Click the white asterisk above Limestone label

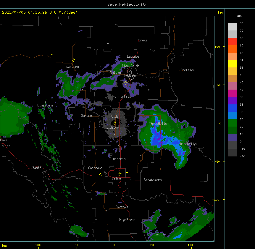(x=46, y=102)
